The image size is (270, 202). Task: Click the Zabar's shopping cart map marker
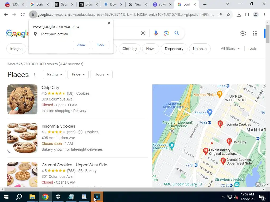(210, 113)
